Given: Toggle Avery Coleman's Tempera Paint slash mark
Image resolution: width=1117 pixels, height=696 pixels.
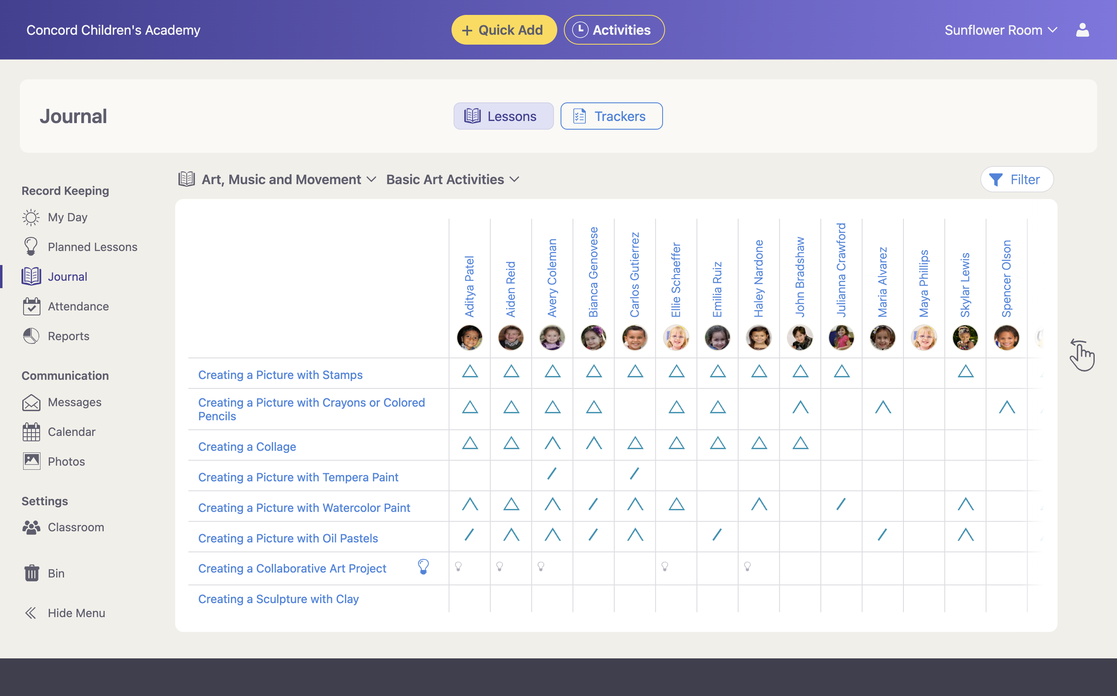Looking at the screenshot, I should tap(552, 473).
